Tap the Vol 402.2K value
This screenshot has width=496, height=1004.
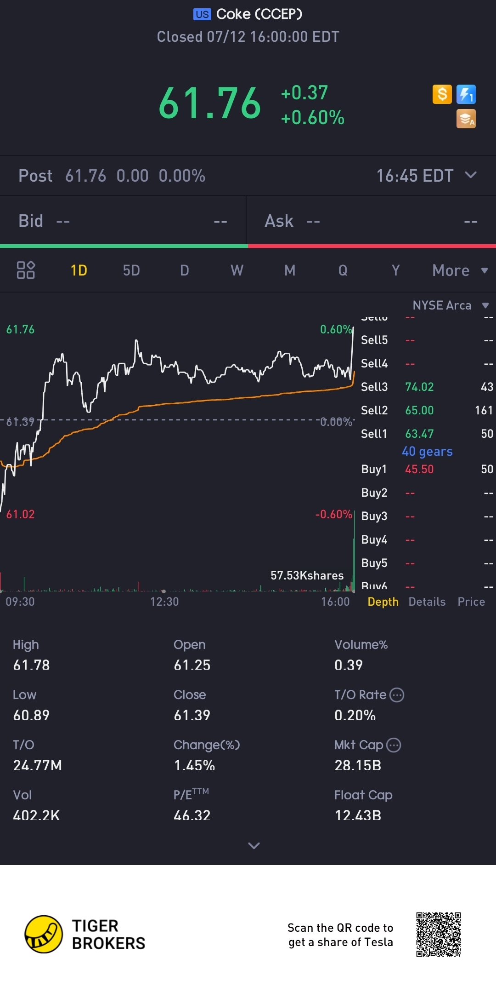coord(36,815)
